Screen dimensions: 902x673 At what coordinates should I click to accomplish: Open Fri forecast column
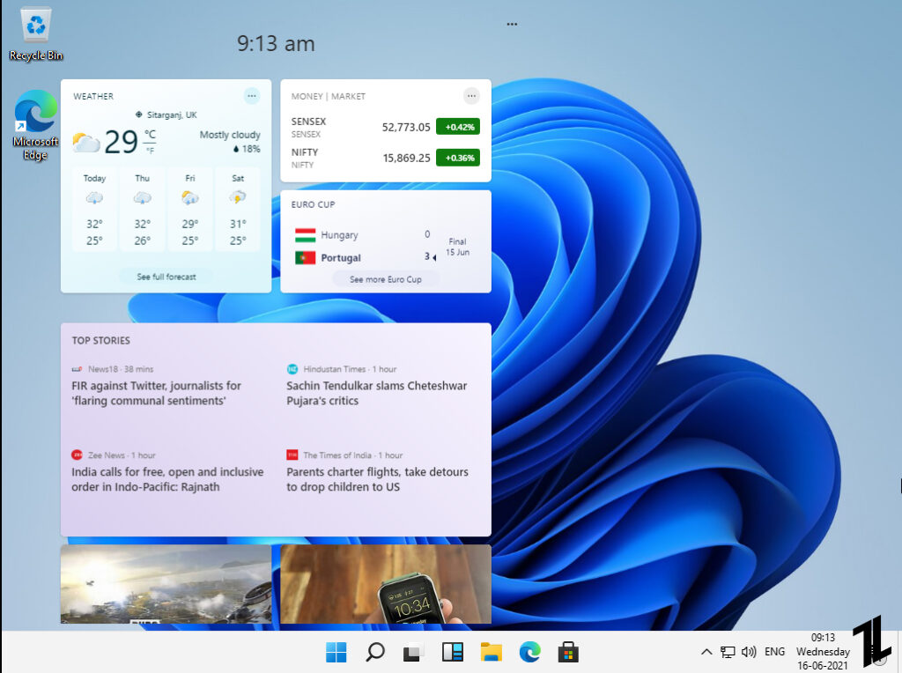[x=190, y=210]
